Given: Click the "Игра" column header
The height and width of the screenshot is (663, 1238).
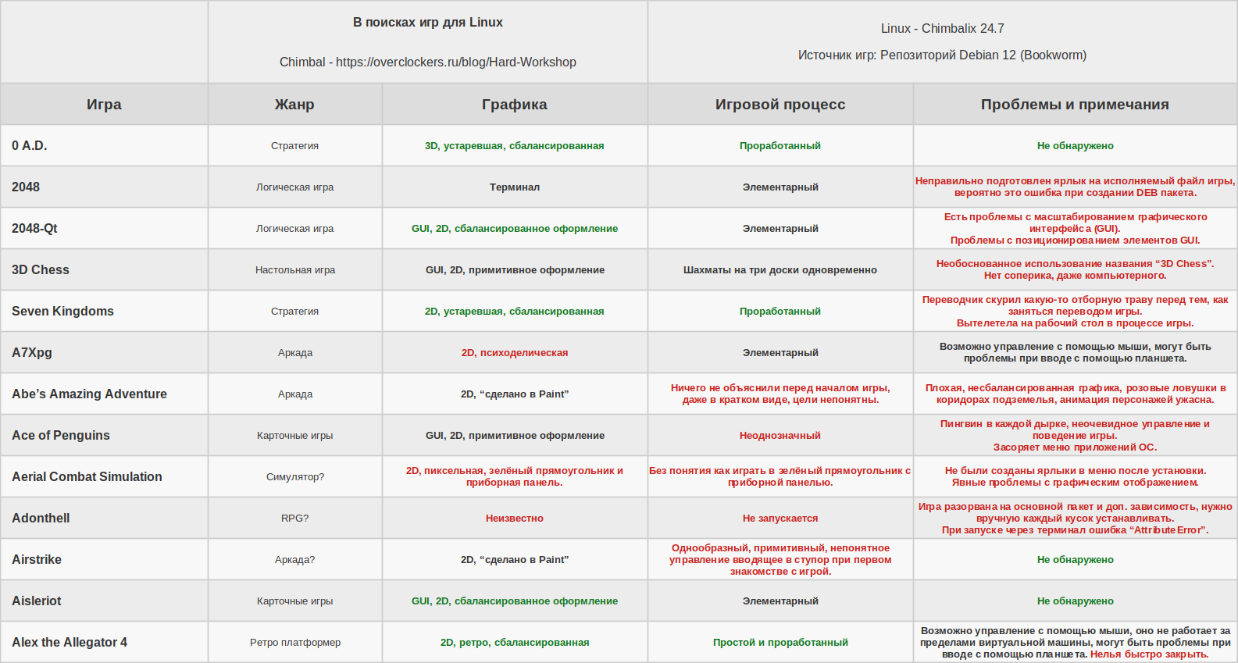Looking at the screenshot, I should (104, 105).
